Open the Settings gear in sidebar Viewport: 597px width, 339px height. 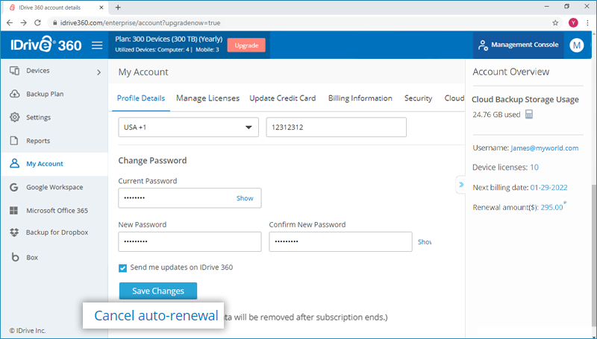coord(14,118)
